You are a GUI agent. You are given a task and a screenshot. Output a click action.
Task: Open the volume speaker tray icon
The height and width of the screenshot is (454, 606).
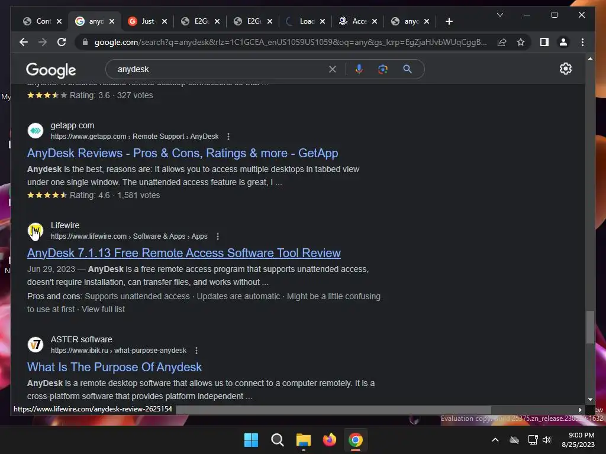tap(546, 440)
